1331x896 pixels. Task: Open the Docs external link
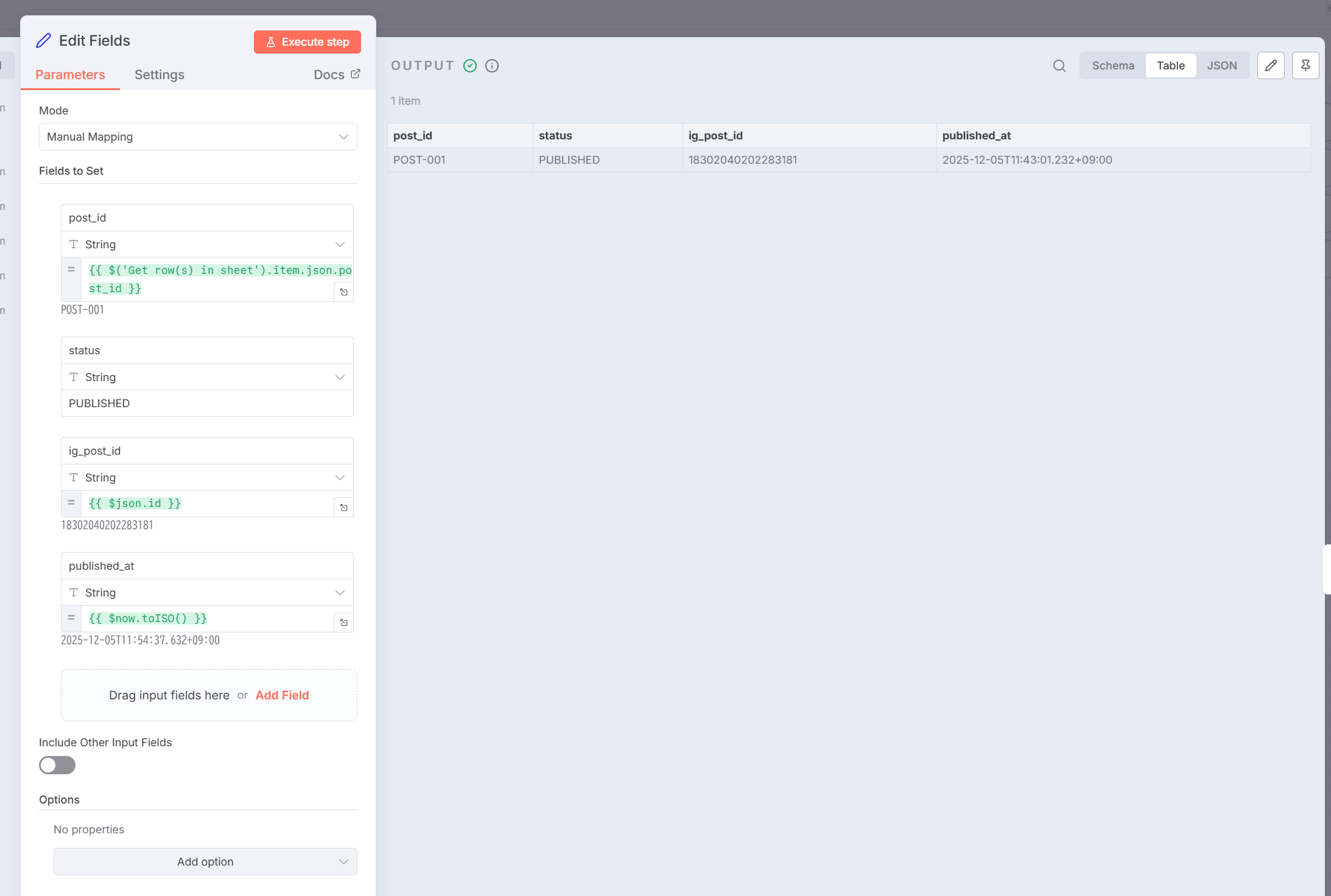[x=337, y=75]
